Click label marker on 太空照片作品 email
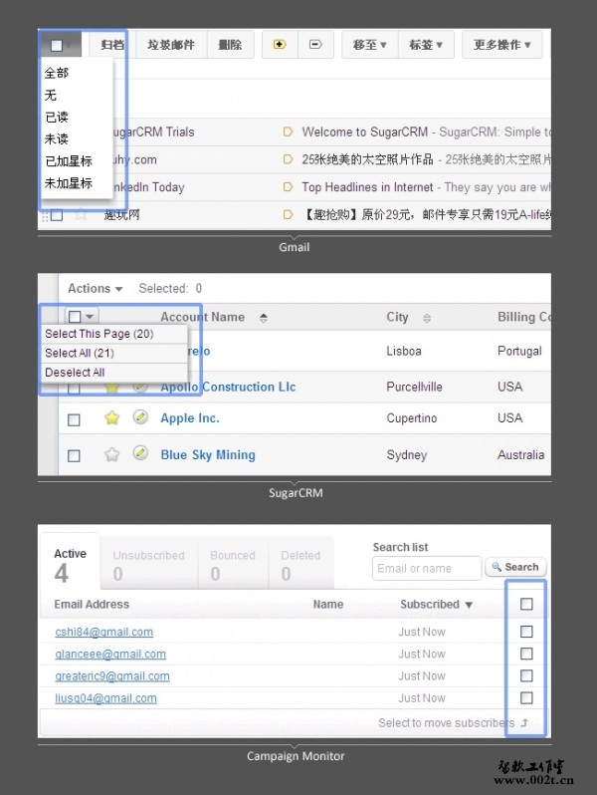 [x=288, y=159]
